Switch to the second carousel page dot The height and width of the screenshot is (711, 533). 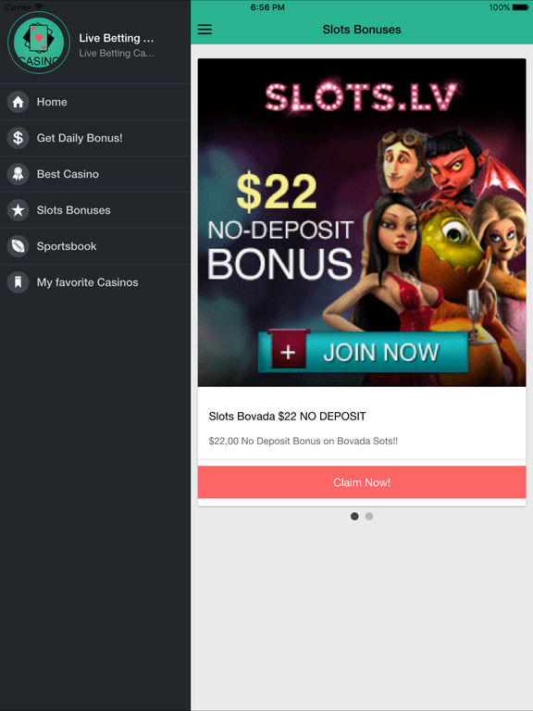(x=369, y=516)
